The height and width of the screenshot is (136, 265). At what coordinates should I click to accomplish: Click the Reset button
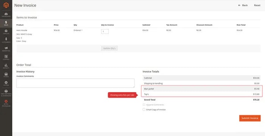click(257, 5)
